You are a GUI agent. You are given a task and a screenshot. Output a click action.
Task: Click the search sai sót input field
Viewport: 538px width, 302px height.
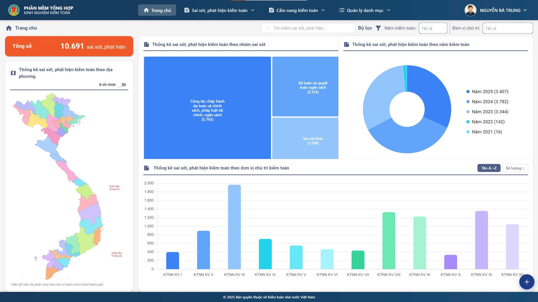point(308,28)
